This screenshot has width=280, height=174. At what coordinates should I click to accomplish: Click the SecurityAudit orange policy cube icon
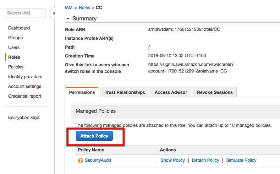point(80,160)
